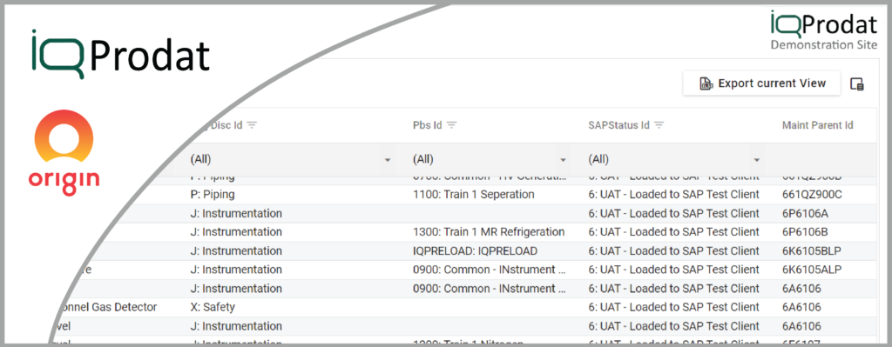Screen dimensions: 892x347
Task: Open filter icon on SAPStatus Id column
Action: [x=659, y=125]
